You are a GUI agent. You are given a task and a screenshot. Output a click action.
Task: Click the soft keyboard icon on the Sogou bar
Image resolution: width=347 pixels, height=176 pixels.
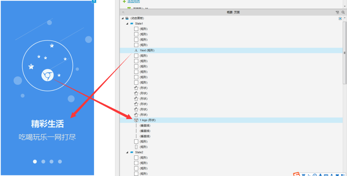click(326, 175)
